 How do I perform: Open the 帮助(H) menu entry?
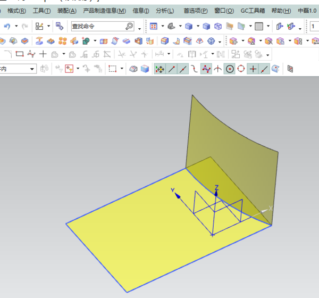coord(281,11)
